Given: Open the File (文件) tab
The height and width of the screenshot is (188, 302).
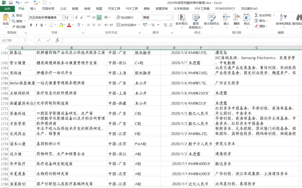Looking at the screenshot, I should [x=7, y=9].
